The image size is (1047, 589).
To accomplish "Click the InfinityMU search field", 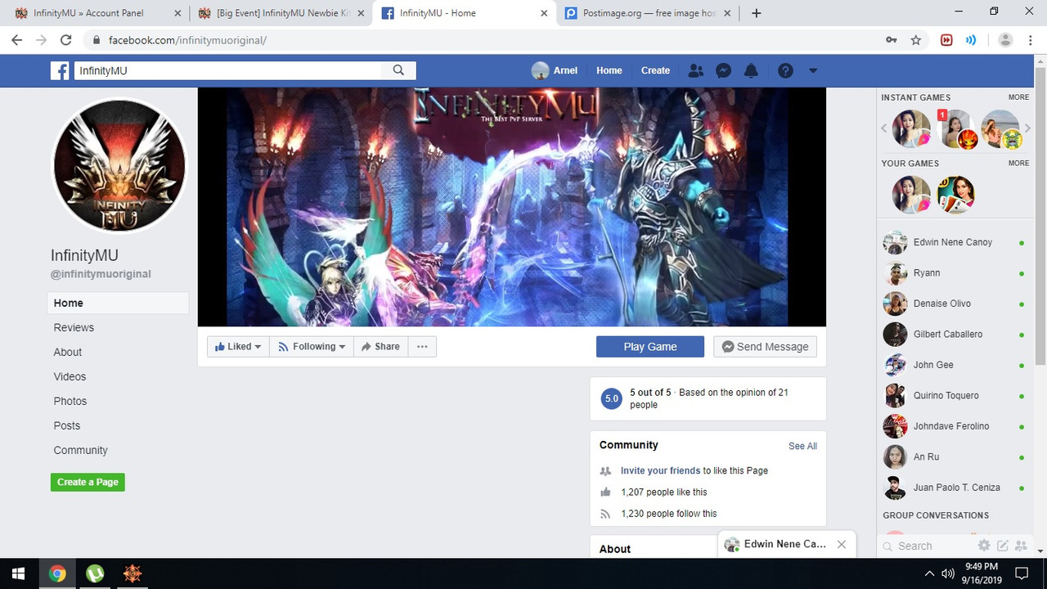I will click(x=228, y=70).
